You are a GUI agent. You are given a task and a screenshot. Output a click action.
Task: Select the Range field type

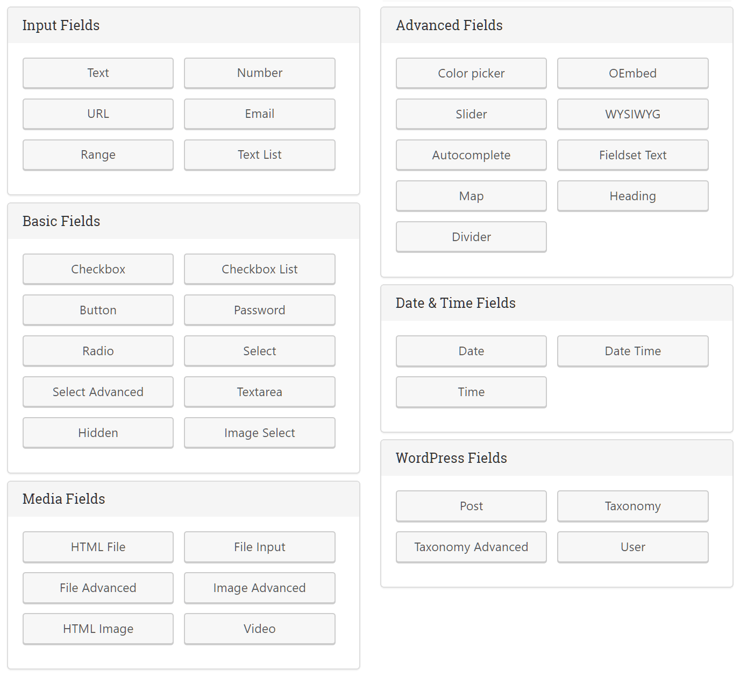tap(98, 155)
